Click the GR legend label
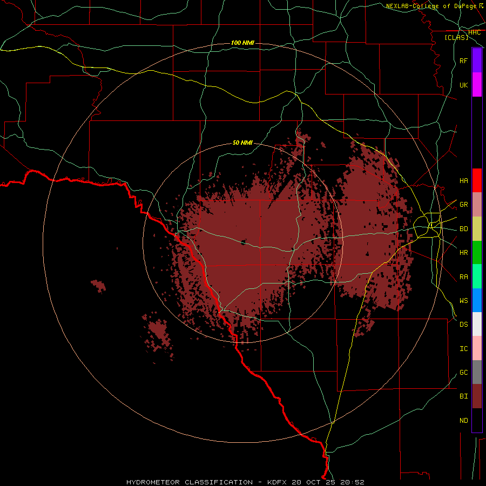 [463, 205]
